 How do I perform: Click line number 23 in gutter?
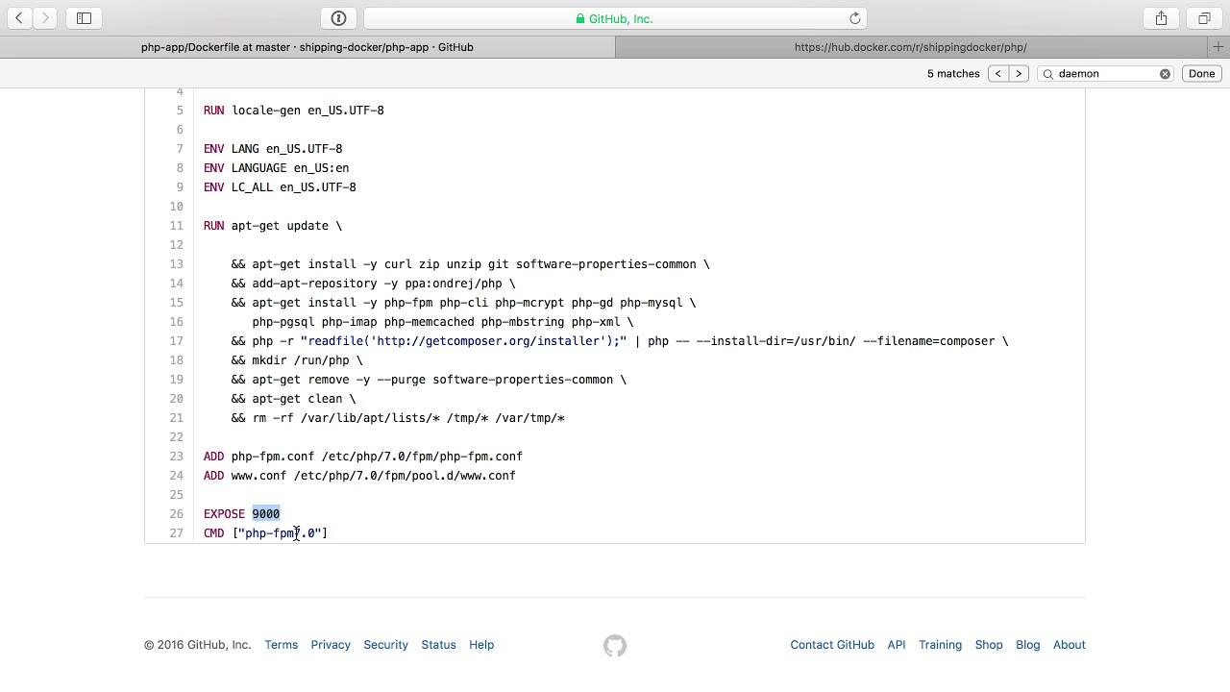(176, 457)
